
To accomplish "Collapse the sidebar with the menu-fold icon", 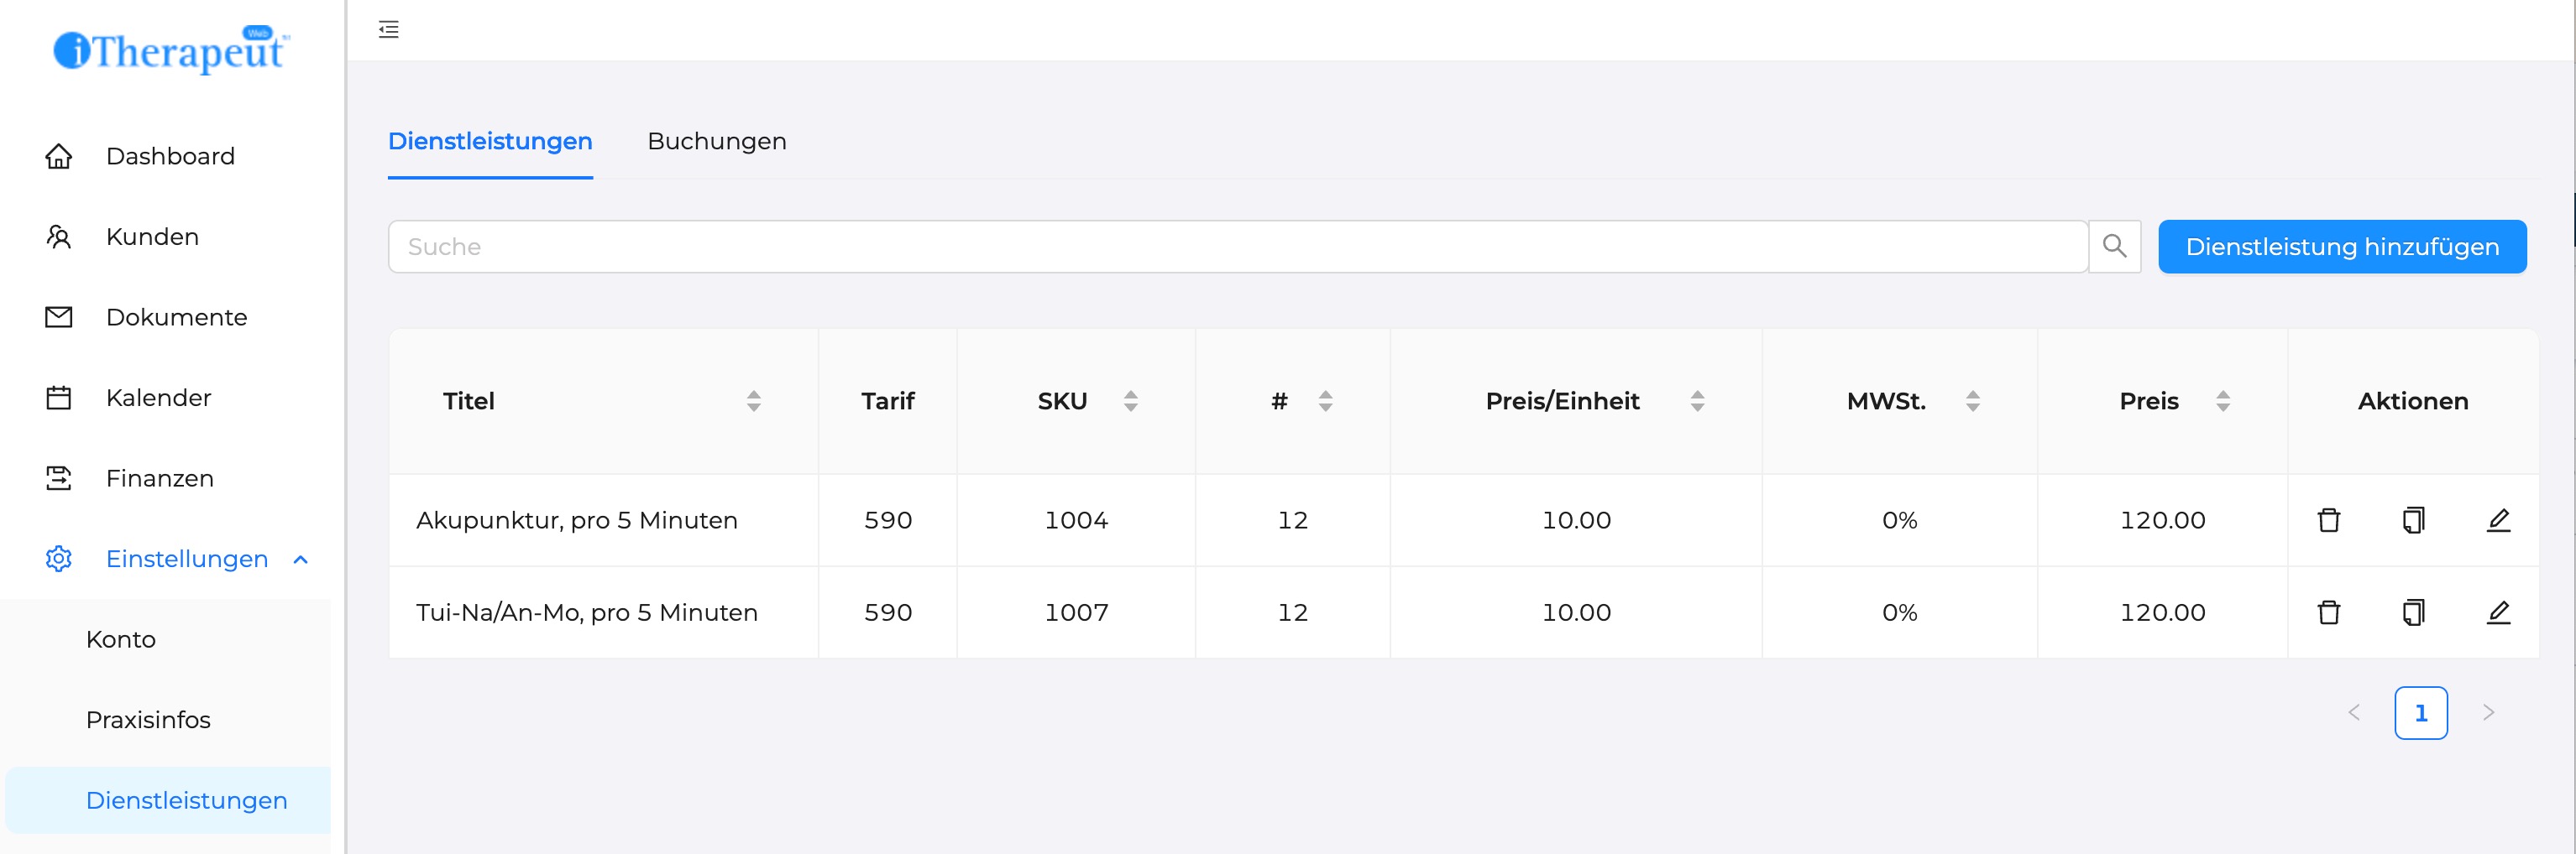I will [x=389, y=30].
